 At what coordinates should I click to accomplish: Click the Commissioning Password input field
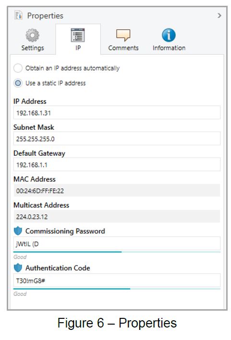click(117, 244)
